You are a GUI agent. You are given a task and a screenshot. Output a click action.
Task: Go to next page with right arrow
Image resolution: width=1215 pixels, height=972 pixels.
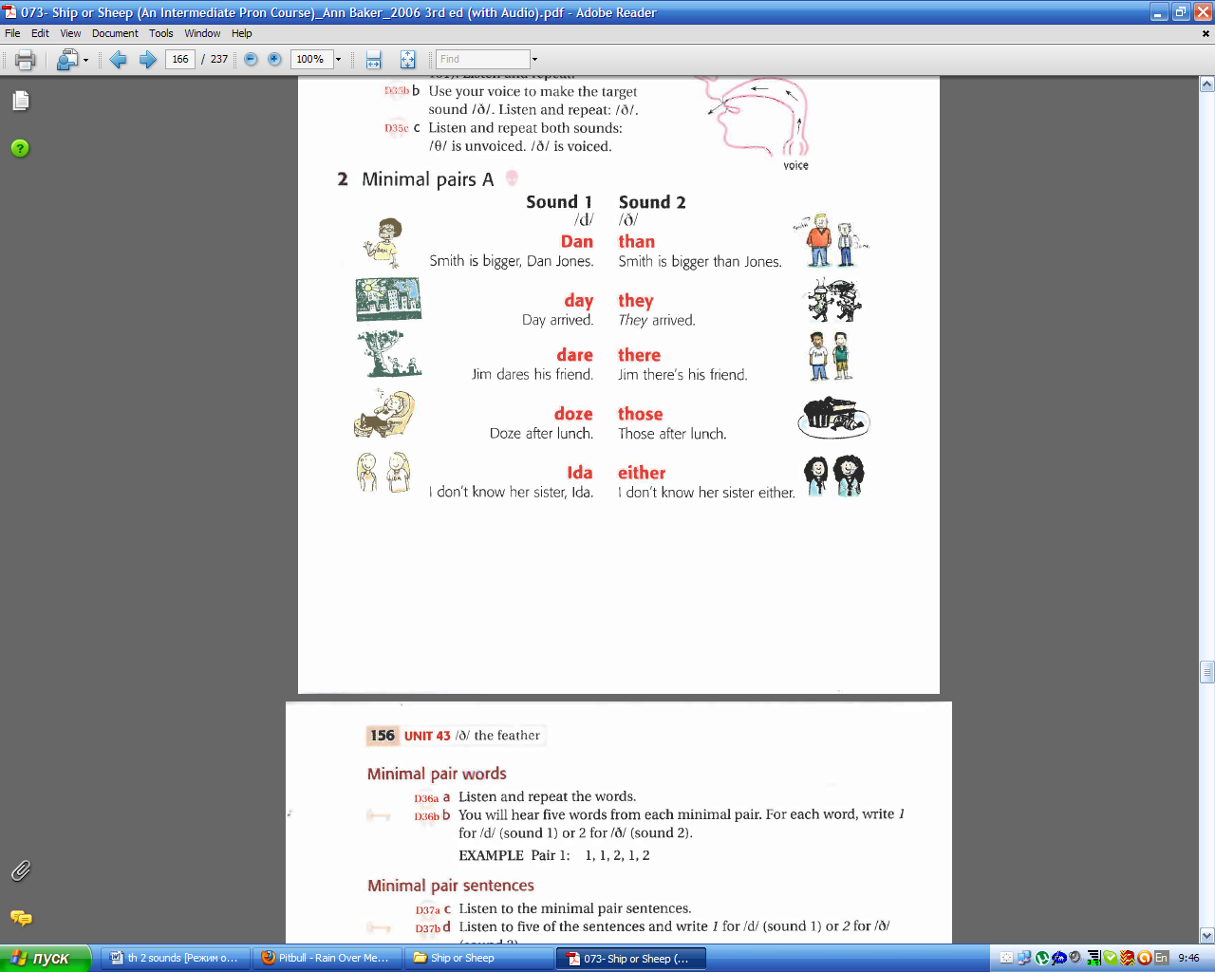148,60
